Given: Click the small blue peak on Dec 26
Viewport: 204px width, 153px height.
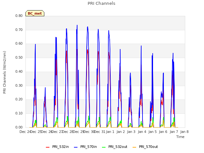Looking at the screenshot, I should [x=45, y=88].
